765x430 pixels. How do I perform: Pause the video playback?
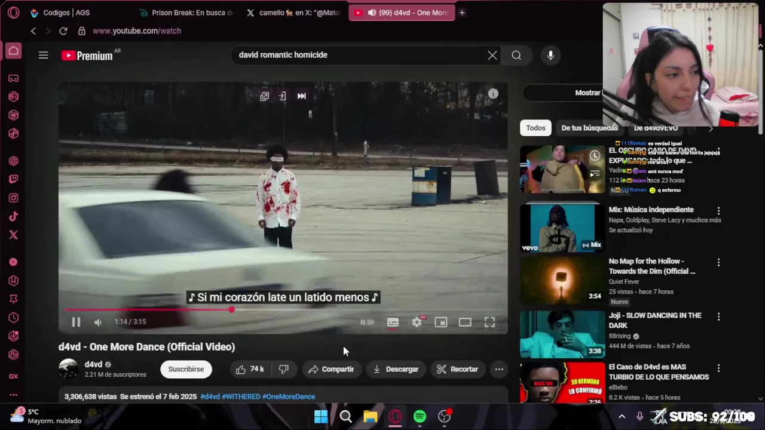[76, 322]
